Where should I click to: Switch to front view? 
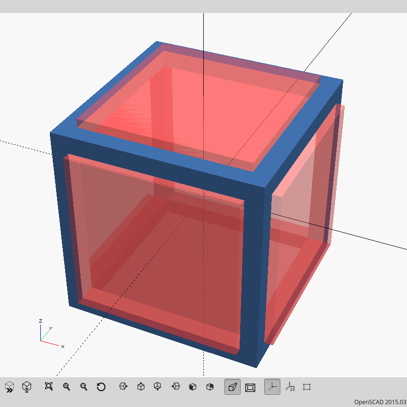pyautogui.click(x=192, y=387)
